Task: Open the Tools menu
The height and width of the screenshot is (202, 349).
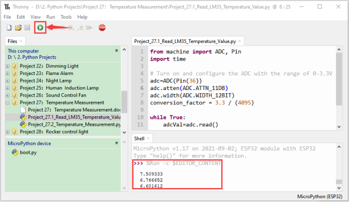Action: (x=66, y=17)
